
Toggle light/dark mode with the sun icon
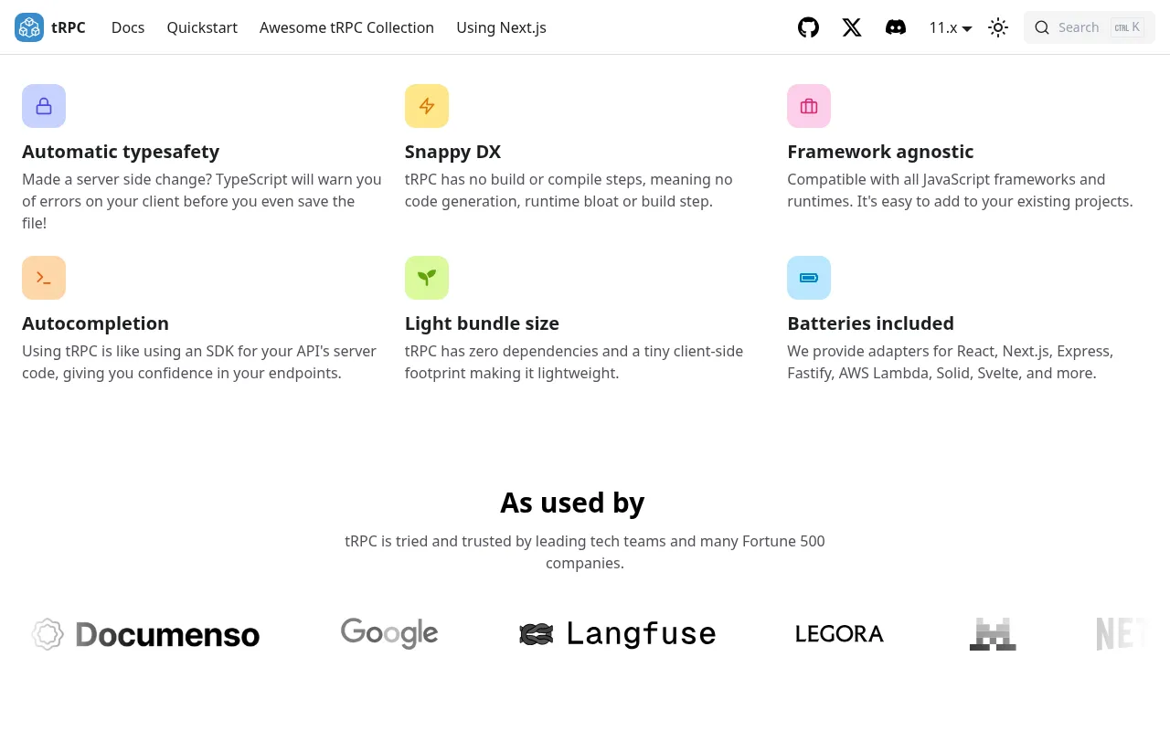998,27
